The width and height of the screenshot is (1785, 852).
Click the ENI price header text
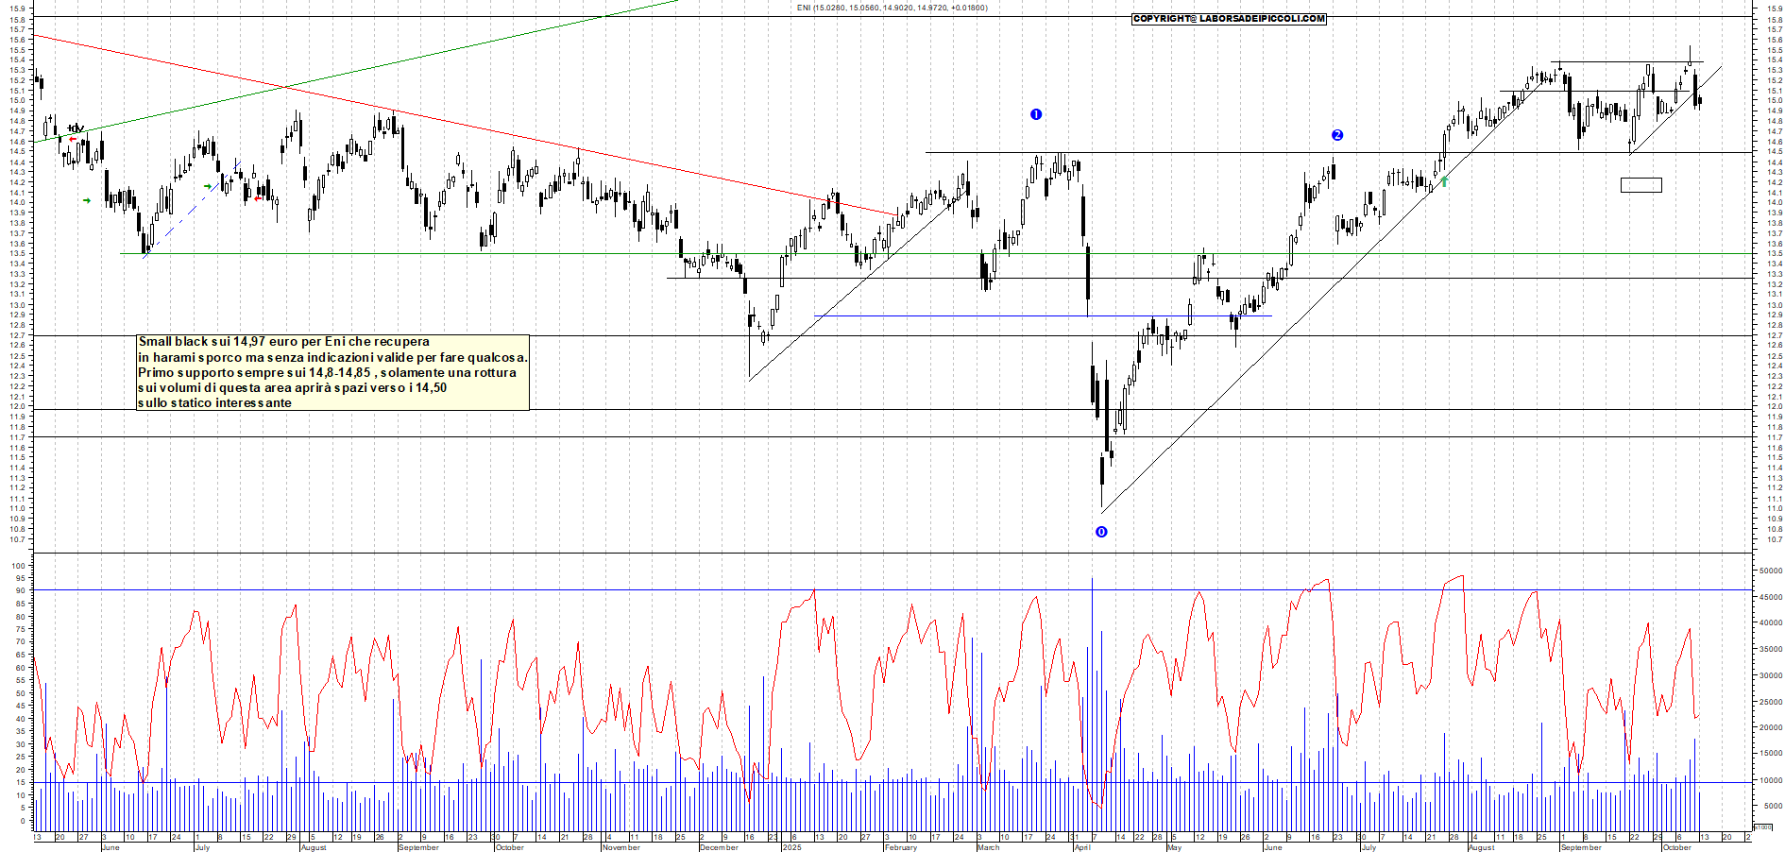(892, 8)
